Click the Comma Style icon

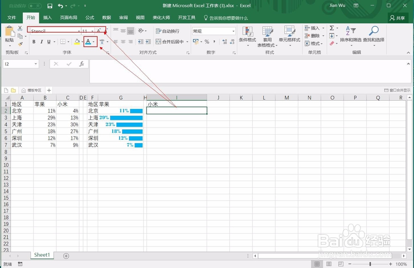pyautogui.click(x=214, y=41)
